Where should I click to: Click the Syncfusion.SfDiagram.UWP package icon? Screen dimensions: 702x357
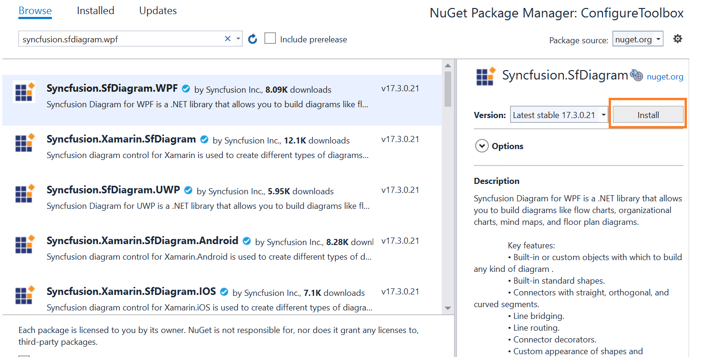click(x=24, y=194)
